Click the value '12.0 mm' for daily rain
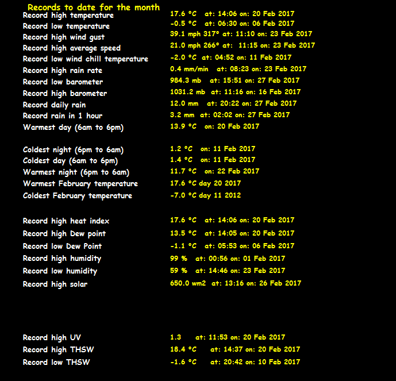The width and height of the screenshot is (396, 381). [x=184, y=103]
